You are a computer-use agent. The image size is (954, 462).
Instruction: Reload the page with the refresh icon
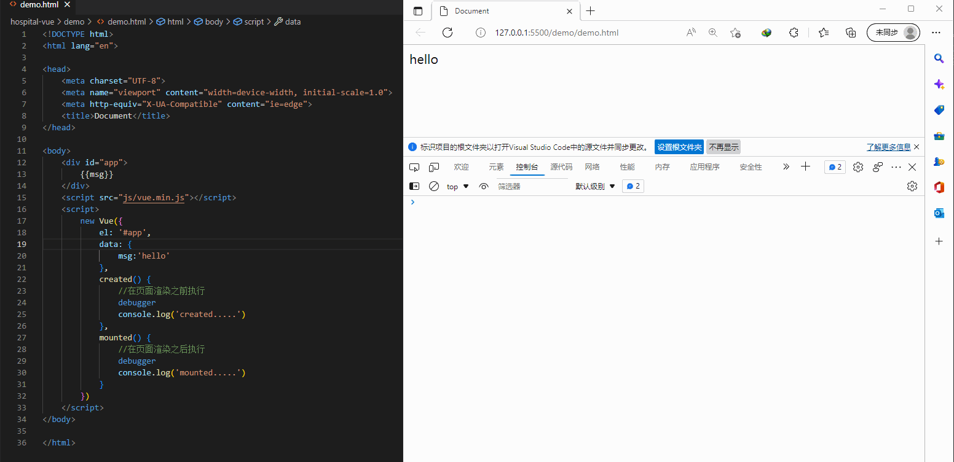click(447, 33)
